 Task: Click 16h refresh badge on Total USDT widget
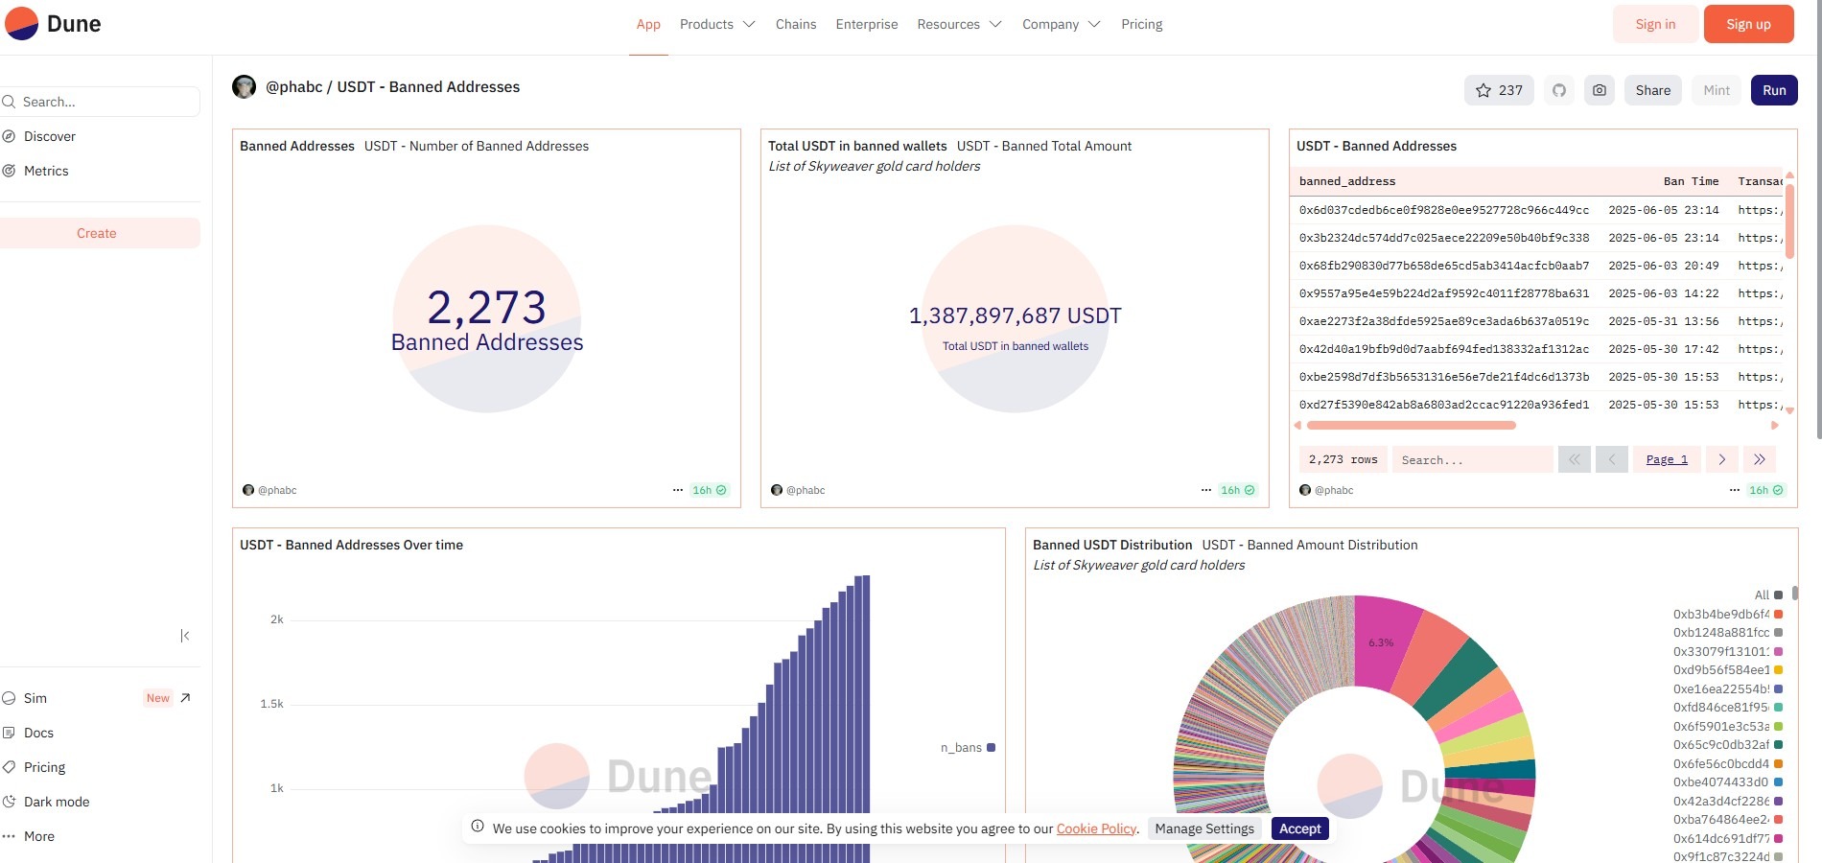pyautogui.click(x=1238, y=490)
